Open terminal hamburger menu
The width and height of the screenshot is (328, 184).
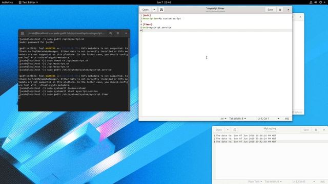coord(118,33)
